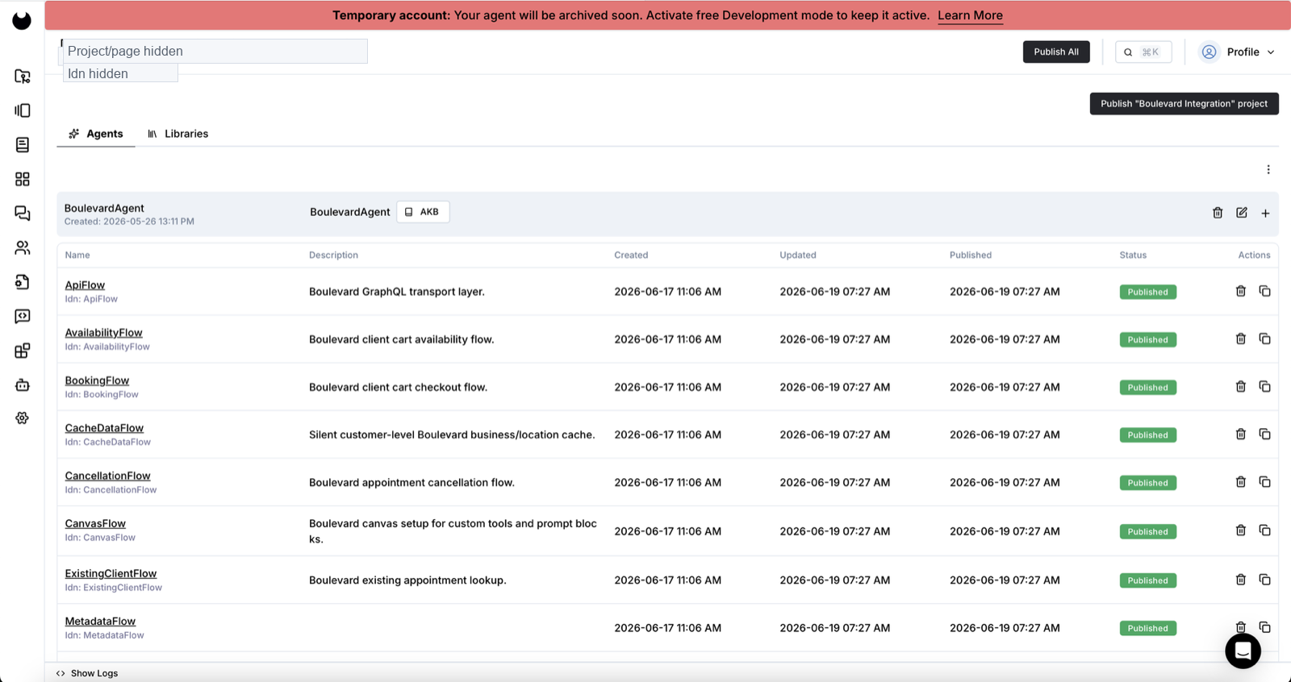Open the AvailabilityFlow link
The width and height of the screenshot is (1291, 682).
[x=103, y=332]
